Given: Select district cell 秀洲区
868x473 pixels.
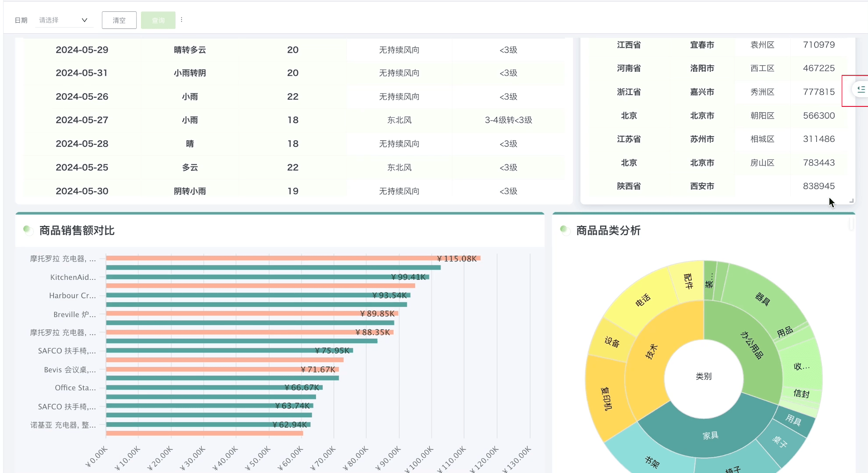Looking at the screenshot, I should 762,92.
